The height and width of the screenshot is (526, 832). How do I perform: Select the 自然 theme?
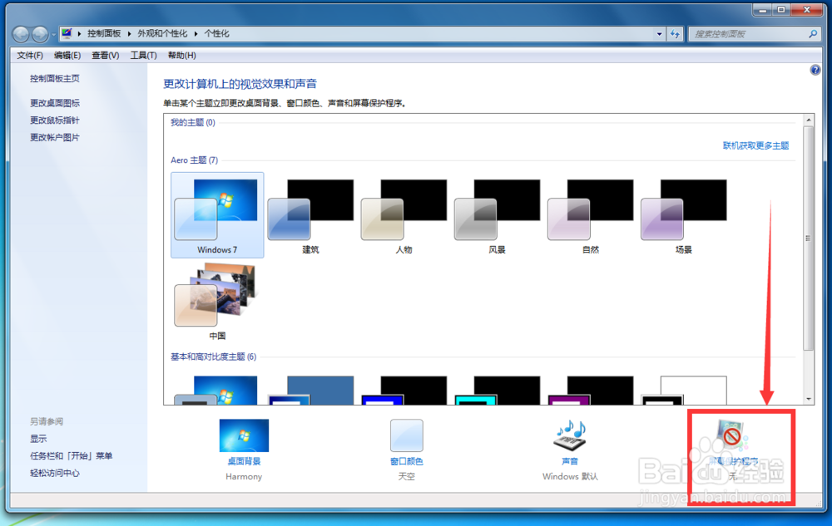click(591, 215)
